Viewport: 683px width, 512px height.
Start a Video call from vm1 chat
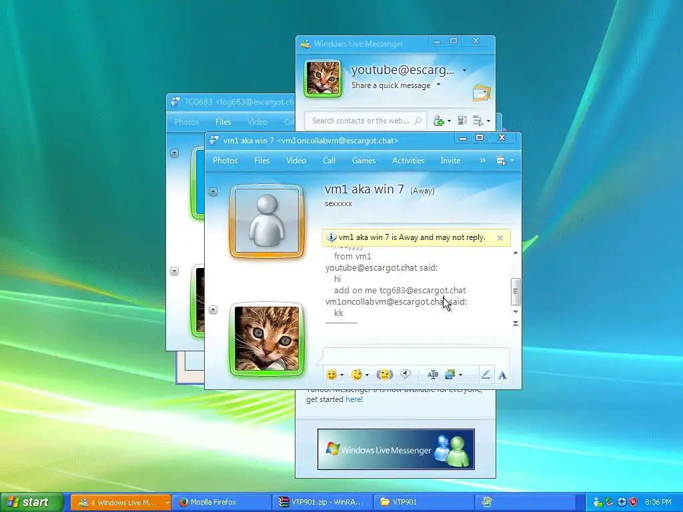(x=295, y=160)
